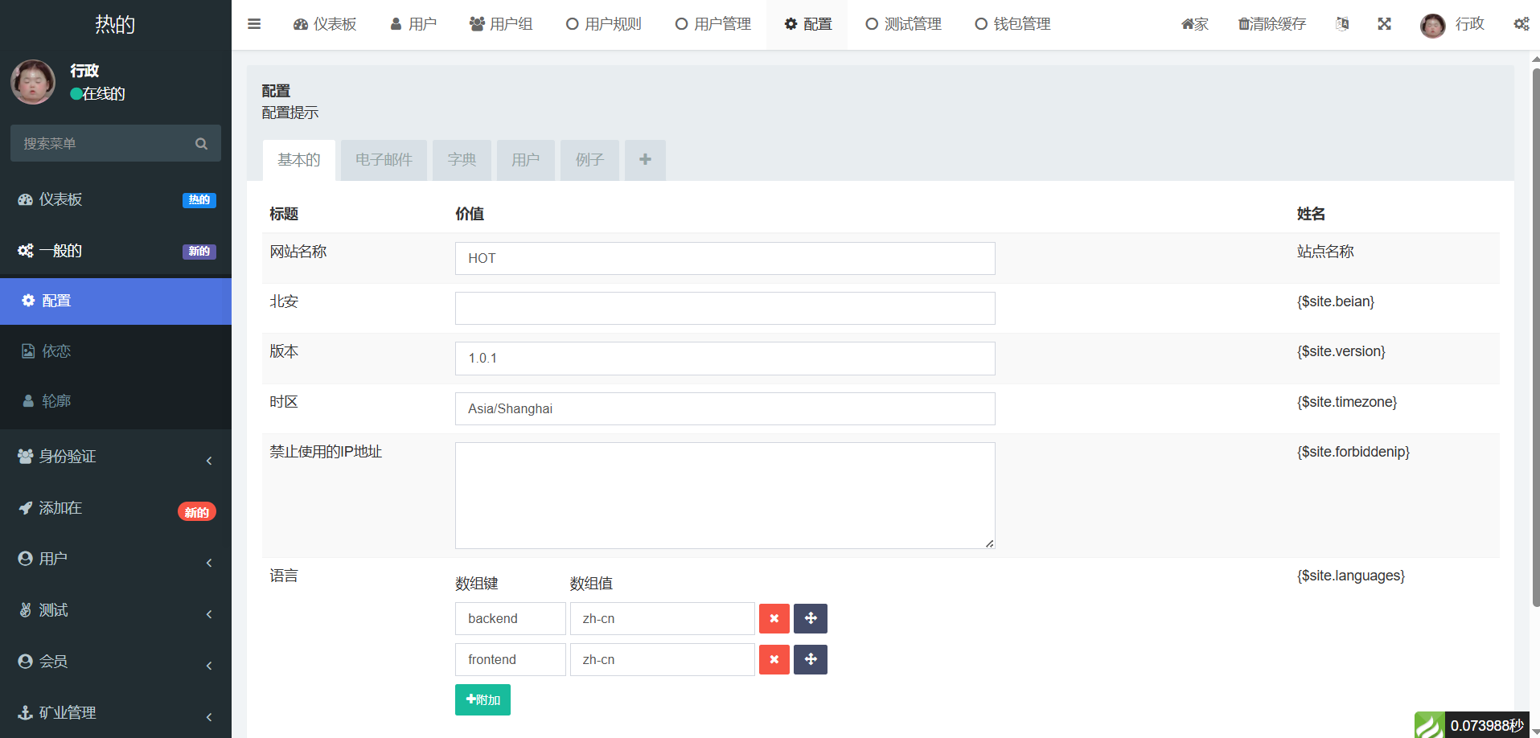Click the 时区 Asia/Shanghai input field
The height and width of the screenshot is (738, 1540).
click(x=725, y=408)
